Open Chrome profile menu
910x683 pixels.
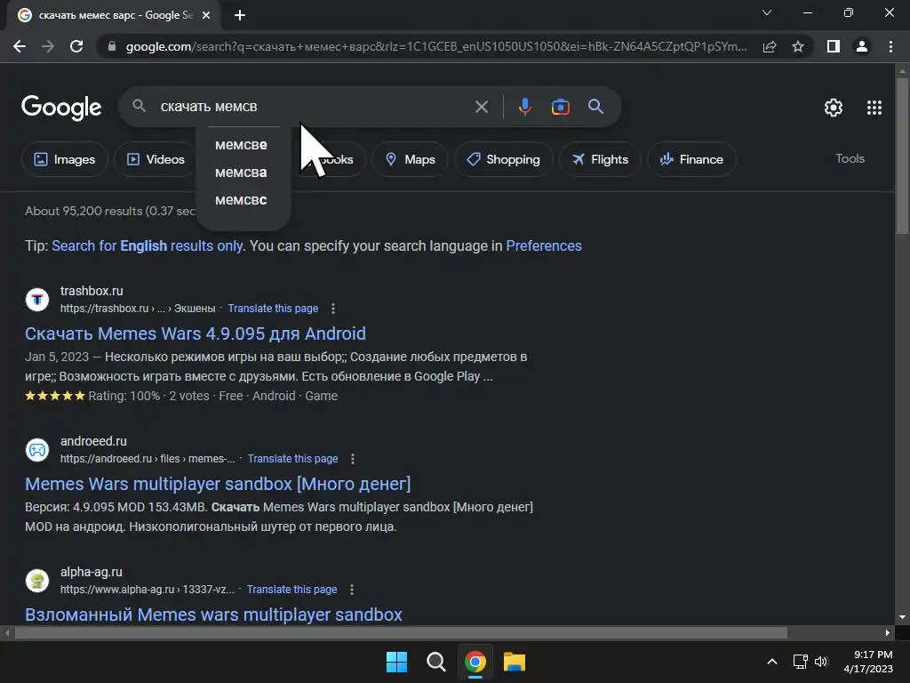point(862,46)
